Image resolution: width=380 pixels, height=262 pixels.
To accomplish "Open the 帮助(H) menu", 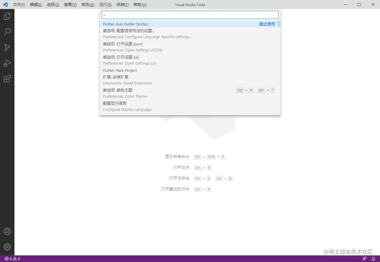I will (x=140, y=5).
